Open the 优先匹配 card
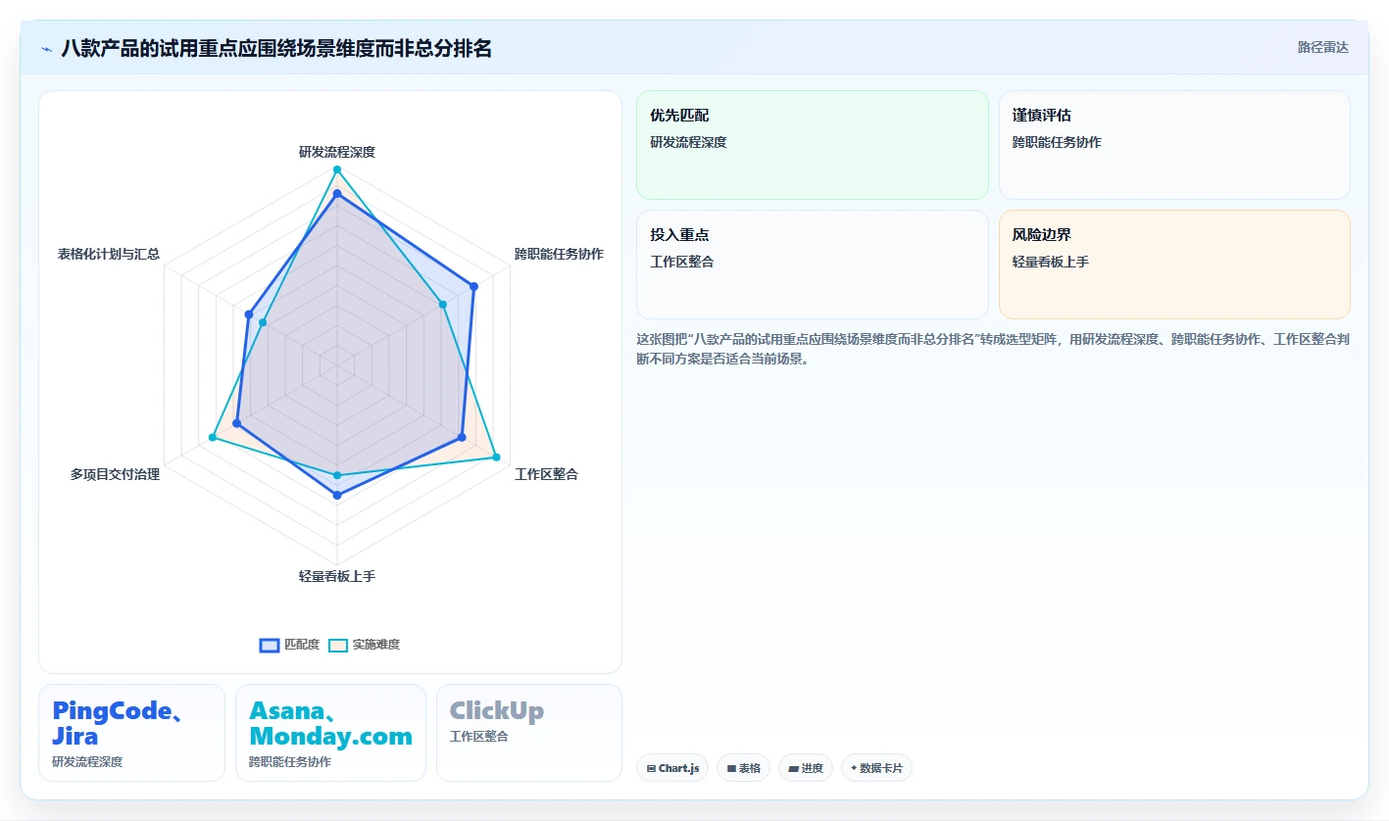 pyautogui.click(x=812, y=145)
